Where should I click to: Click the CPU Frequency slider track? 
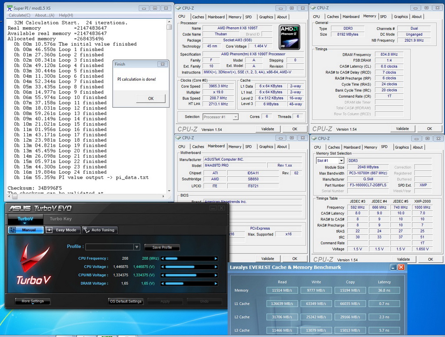[189, 258]
